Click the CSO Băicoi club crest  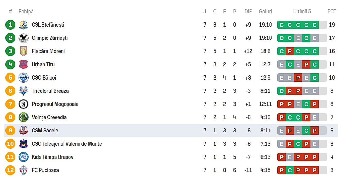coord(23,78)
